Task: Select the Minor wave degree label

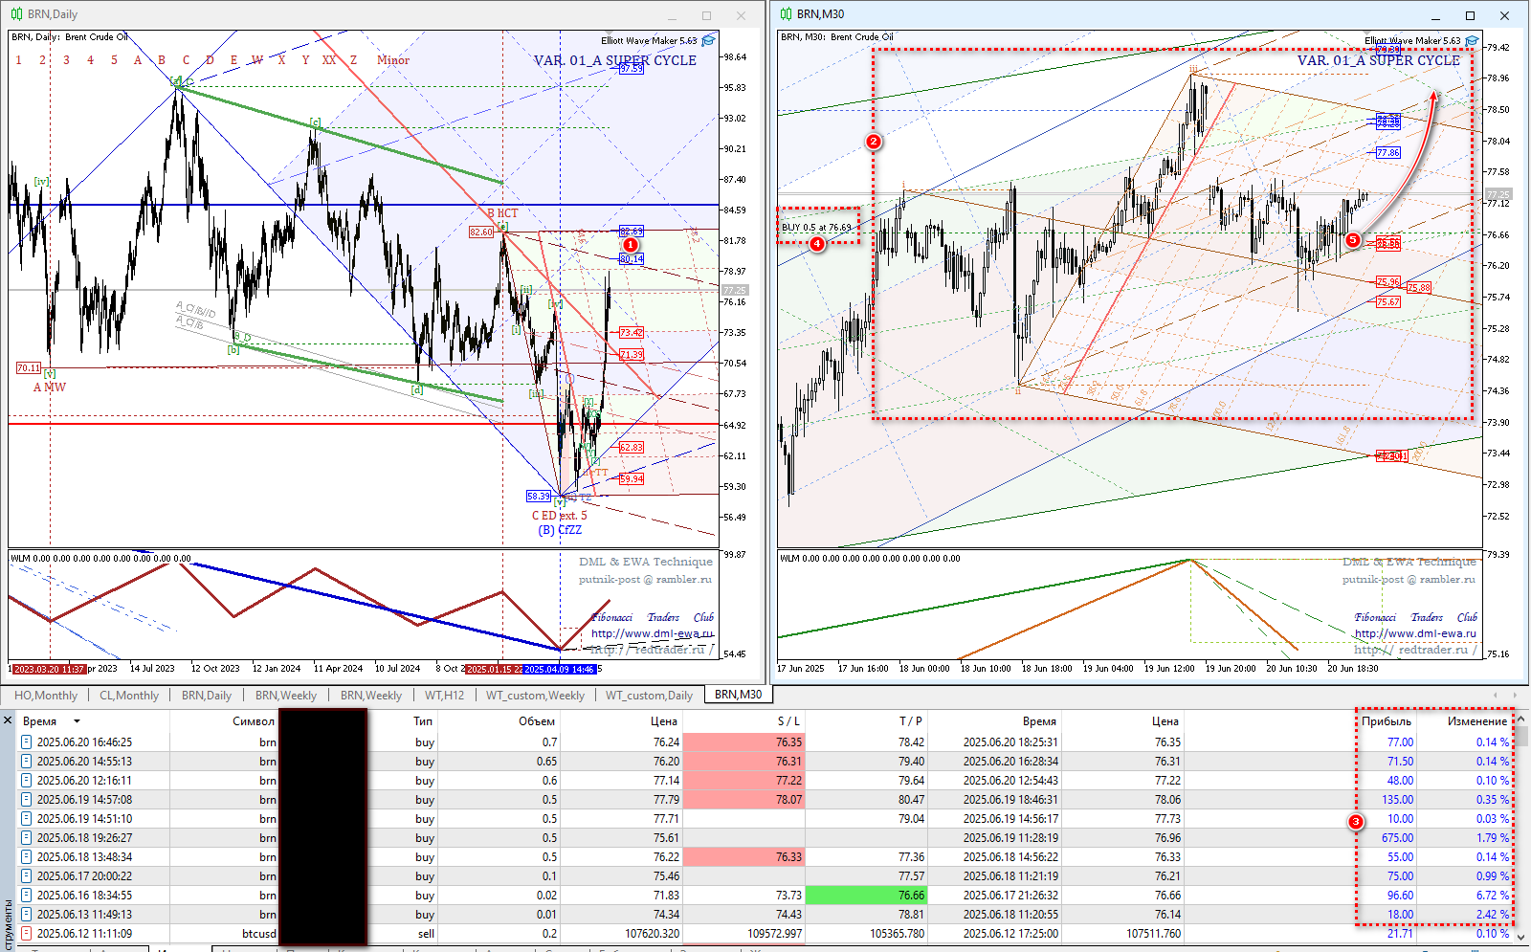Action: pos(392,60)
